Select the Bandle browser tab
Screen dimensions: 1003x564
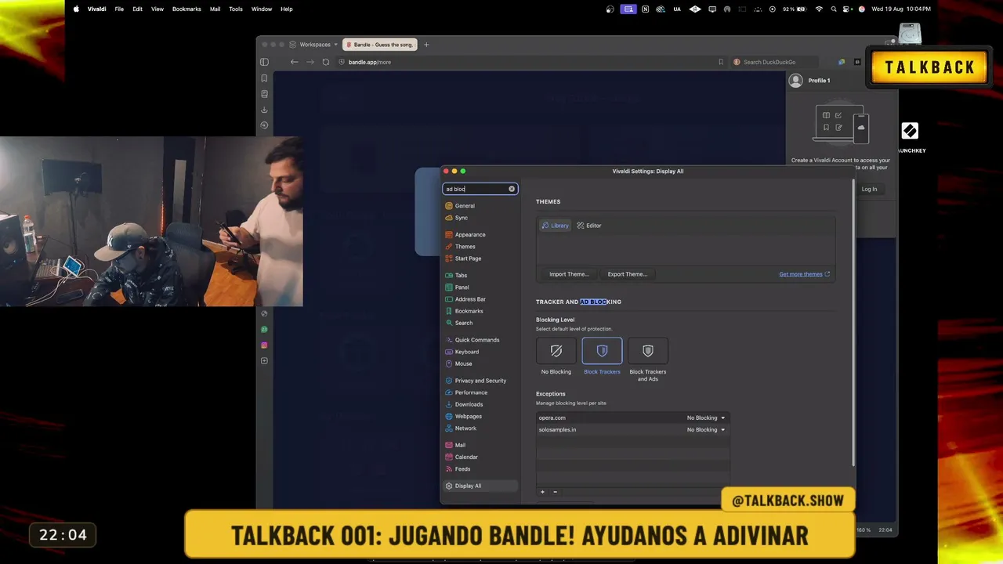[x=379, y=45]
